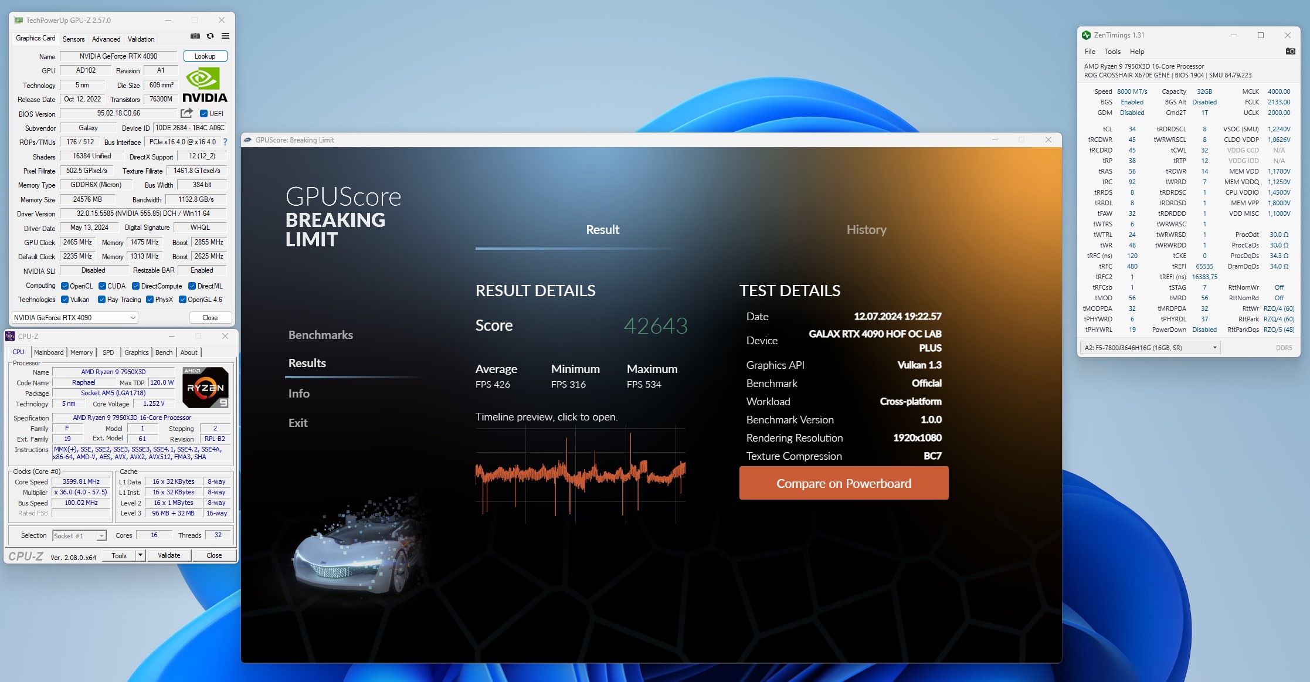1310x682 pixels.
Task: Click the BIOS export share icon
Action: pyautogui.click(x=186, y=113)
